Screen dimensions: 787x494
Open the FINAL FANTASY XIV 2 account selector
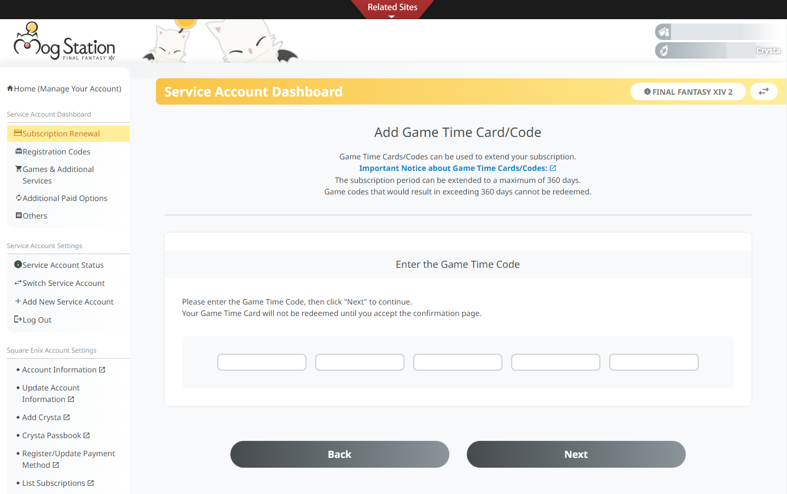click(688, 91)
